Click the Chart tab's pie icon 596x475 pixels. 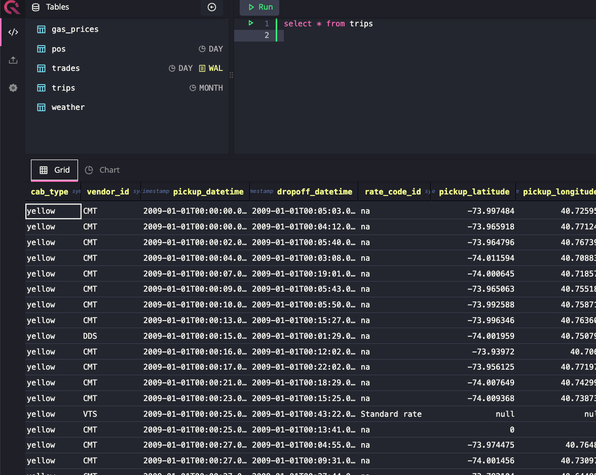click(x=89, y=170)
